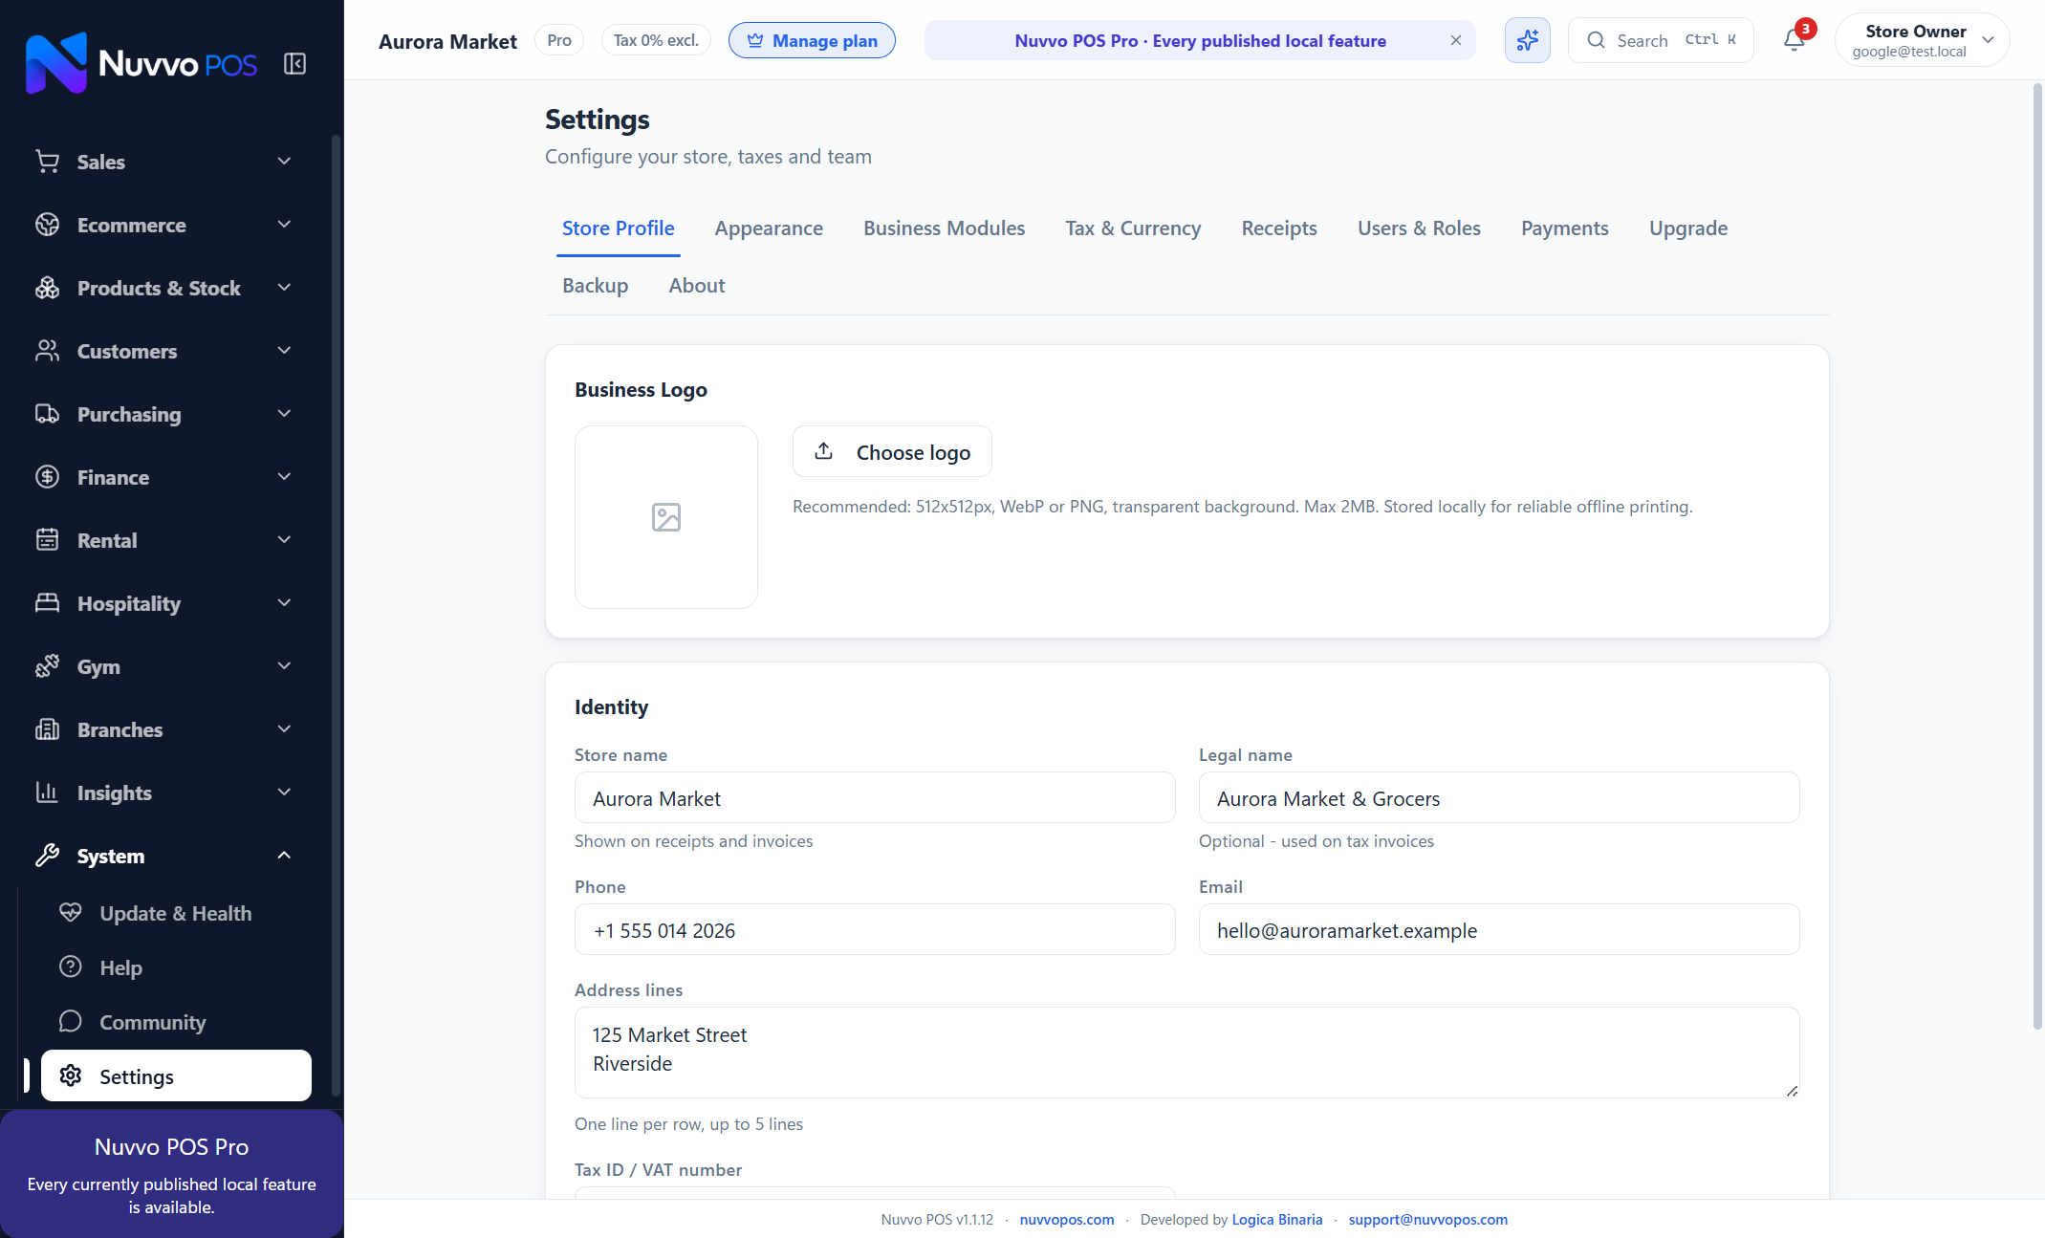Click the Pro plan badge
Viewport: 2045px width, 1238px height.
pos(559,40)
